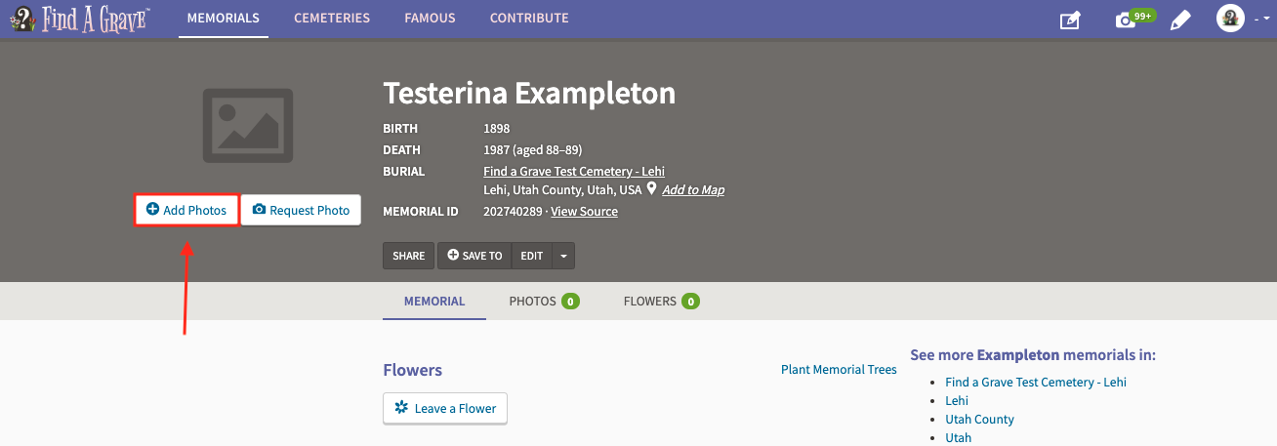Click the Request Photo button

[301, 210]
